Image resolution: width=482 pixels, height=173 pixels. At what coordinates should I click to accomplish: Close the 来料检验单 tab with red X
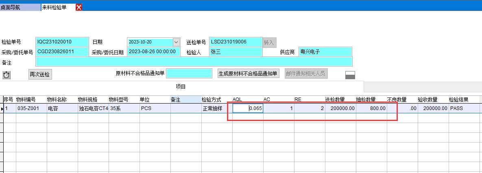(x=79, y=7)
